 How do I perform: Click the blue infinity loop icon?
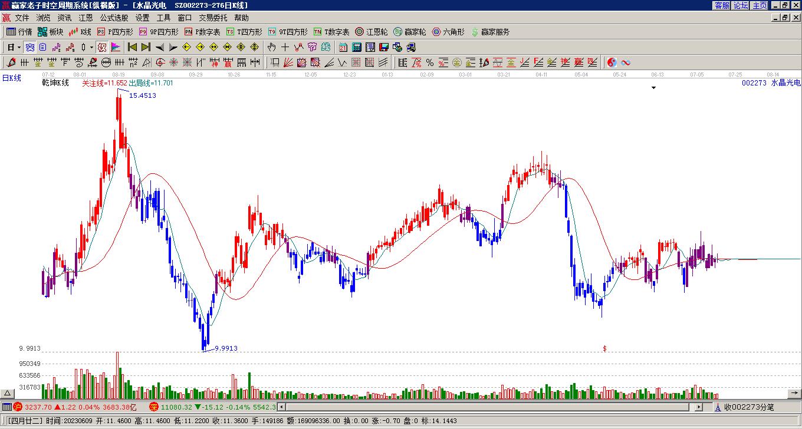[626, 62]
